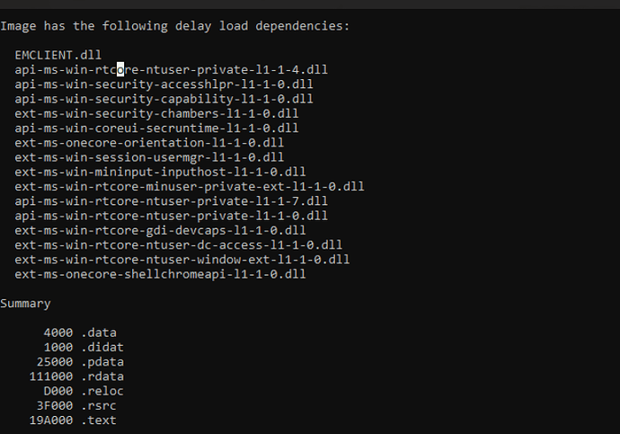Select the api-ms-win-security-accesshlpr-l1-1-0.dll line
The image size is (620, 434).
164,84
